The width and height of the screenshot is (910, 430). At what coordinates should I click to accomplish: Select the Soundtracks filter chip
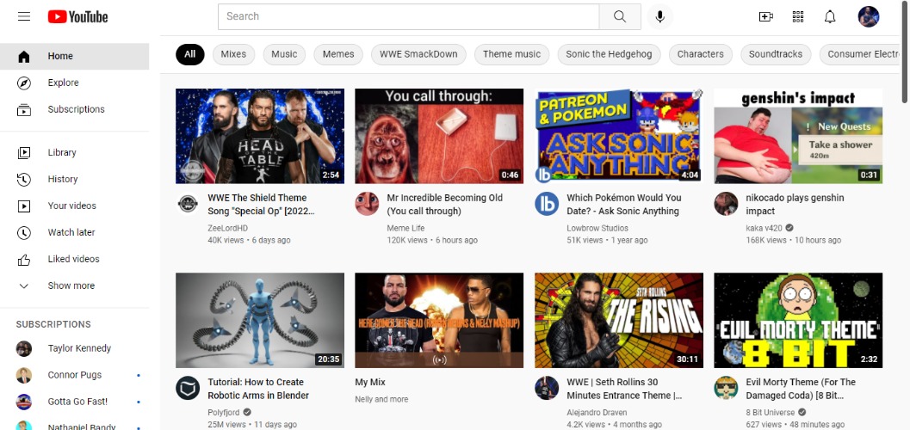(776, 54)
